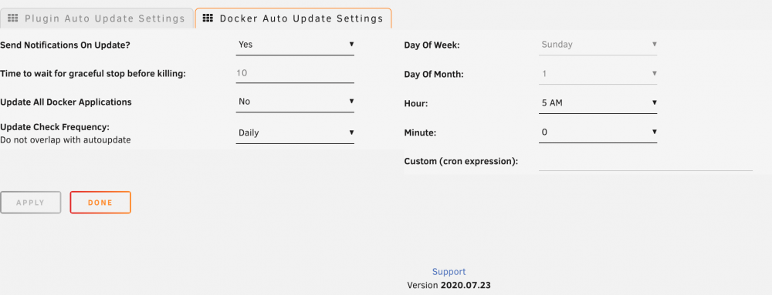
Task: Open the Hour dropdown showing 5 AM
Action: (598, 103)
